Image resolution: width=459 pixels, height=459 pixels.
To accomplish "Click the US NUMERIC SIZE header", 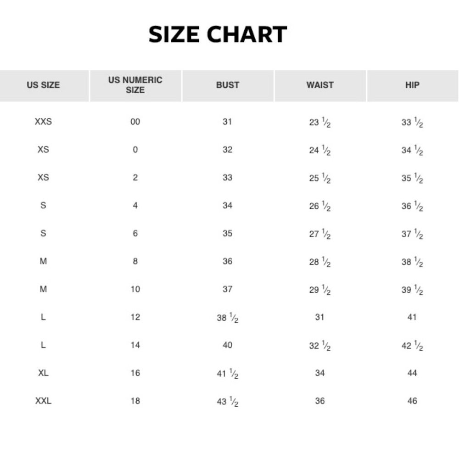I will pyautogui.click(x=135, y=85).
